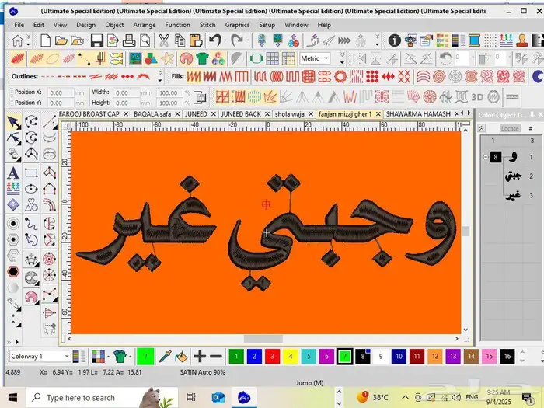The width and height of the screenshot is (544, 408).
Task: Choose the Text lettering tool A
Action: [13, 173]
